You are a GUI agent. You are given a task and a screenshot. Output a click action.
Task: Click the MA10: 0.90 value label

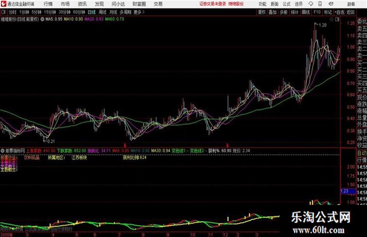pyautogui.click(x=73, y=19)
